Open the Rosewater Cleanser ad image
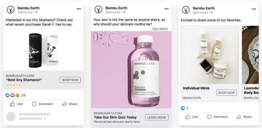 131,69
